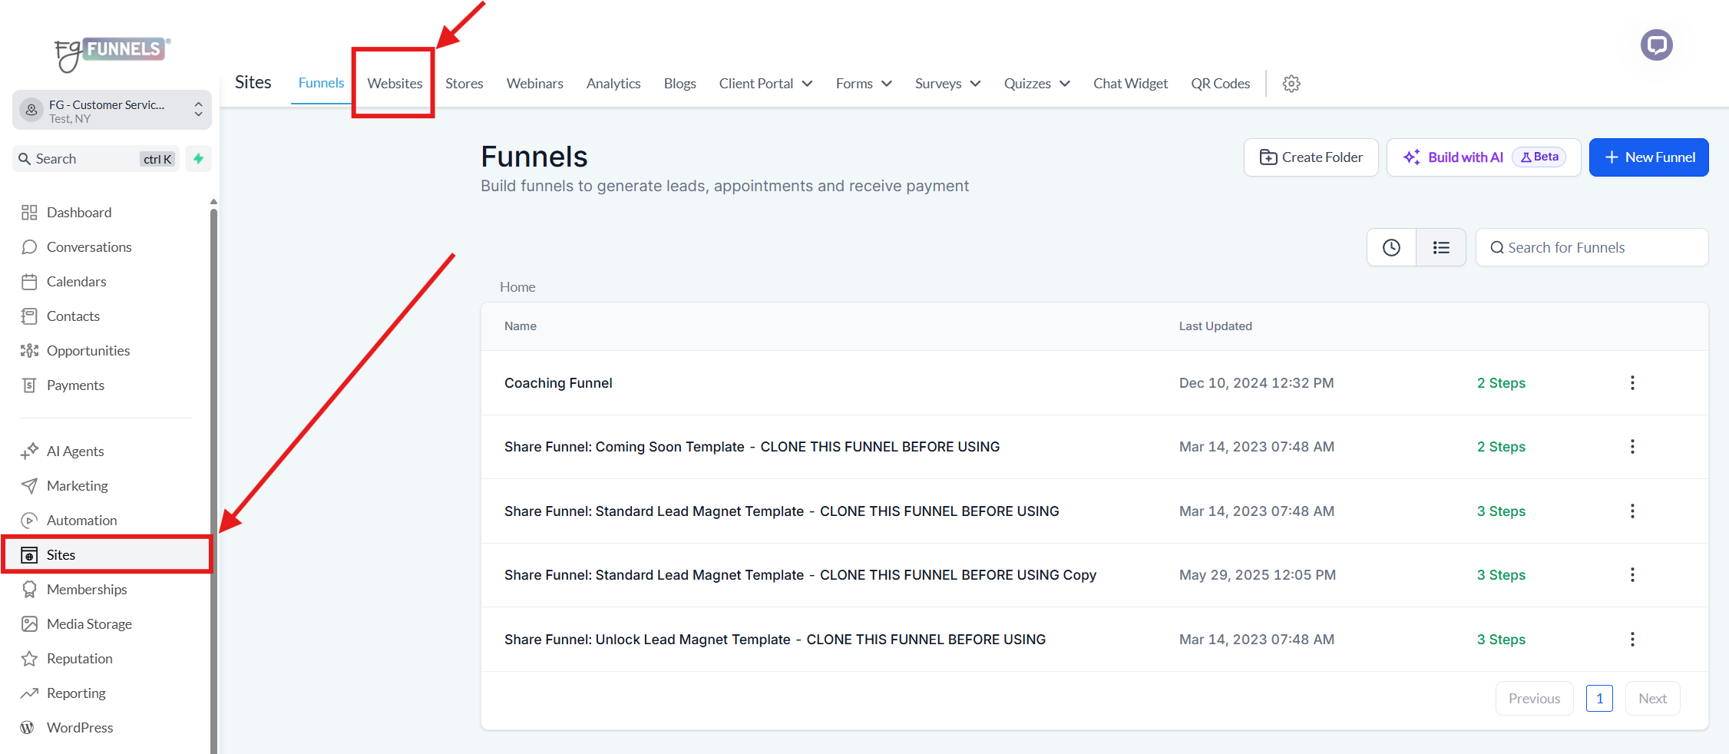Click the Reporting trend-line icon
Screen dimensions: 1729x754
coord(29,693)
